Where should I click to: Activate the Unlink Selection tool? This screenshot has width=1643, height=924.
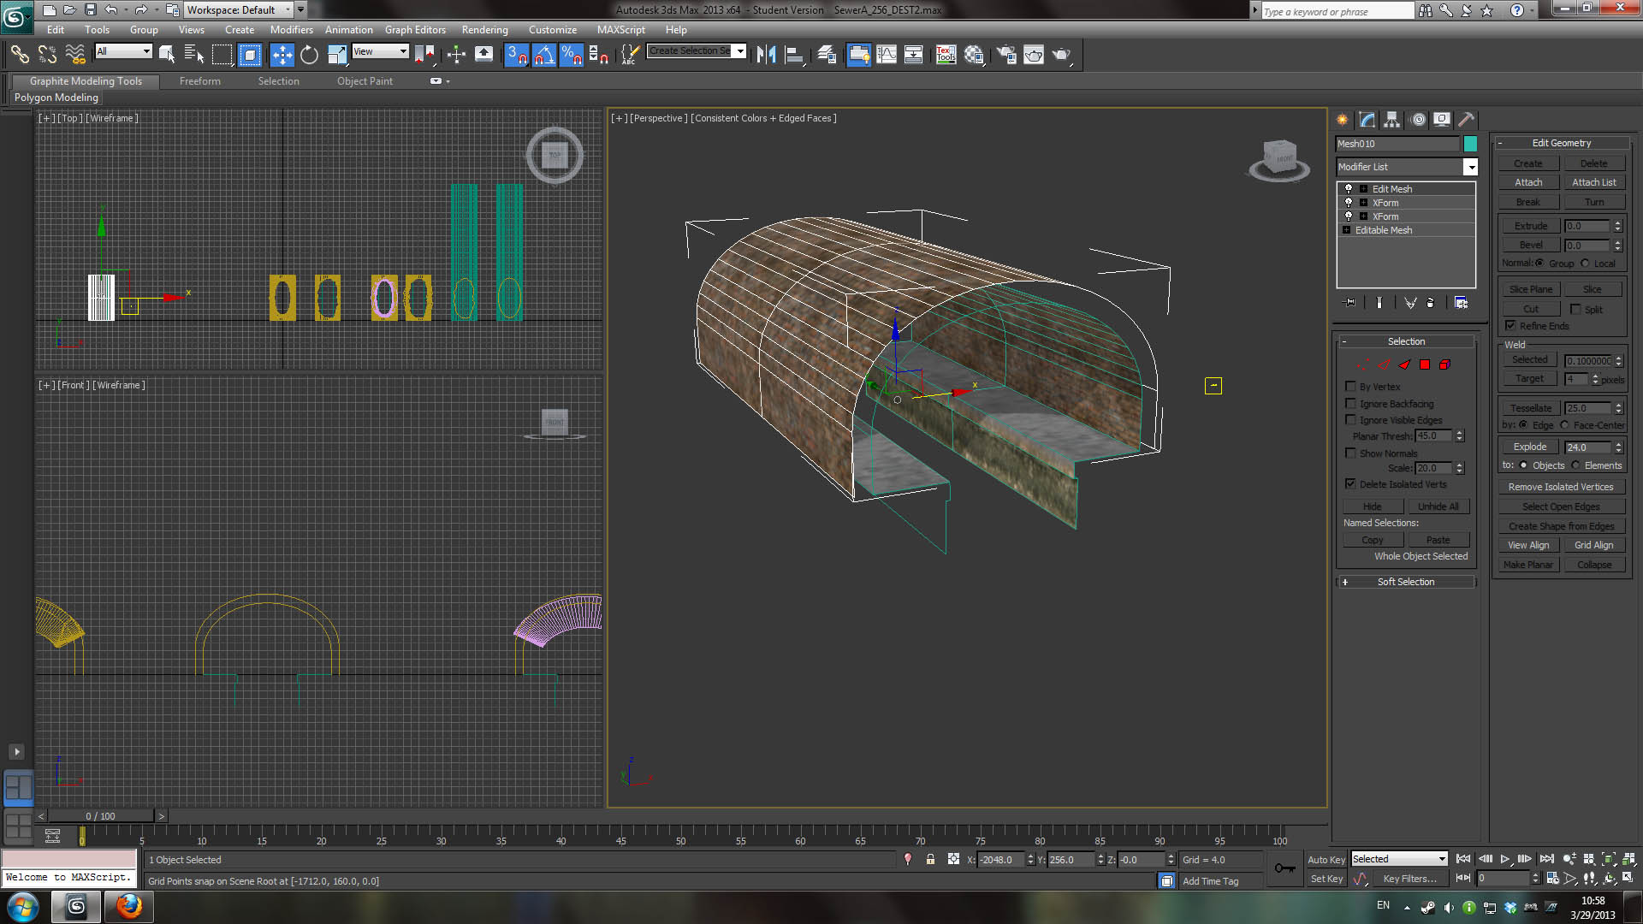[47, 55]
